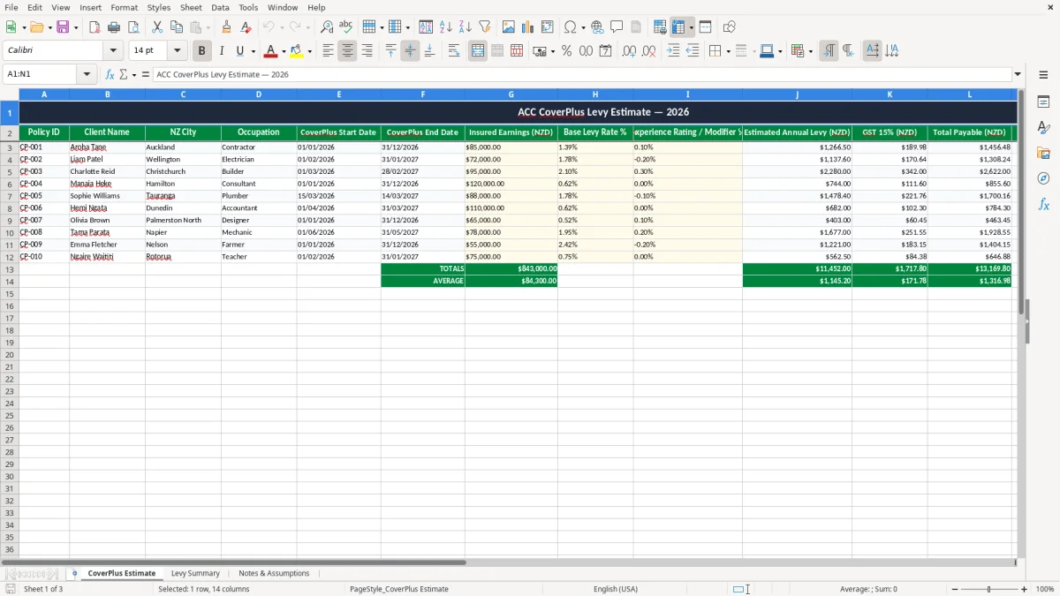This screenshot has height=596, width=1060.
Task: Apply the red Font Color swatch
Action: click(271, 51)
